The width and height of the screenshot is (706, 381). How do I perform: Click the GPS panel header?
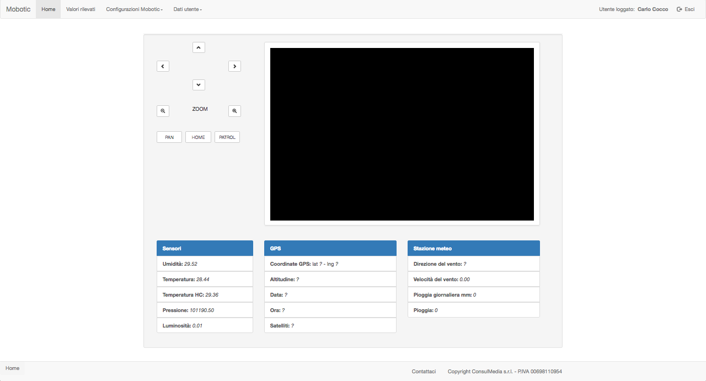[330, 248]
